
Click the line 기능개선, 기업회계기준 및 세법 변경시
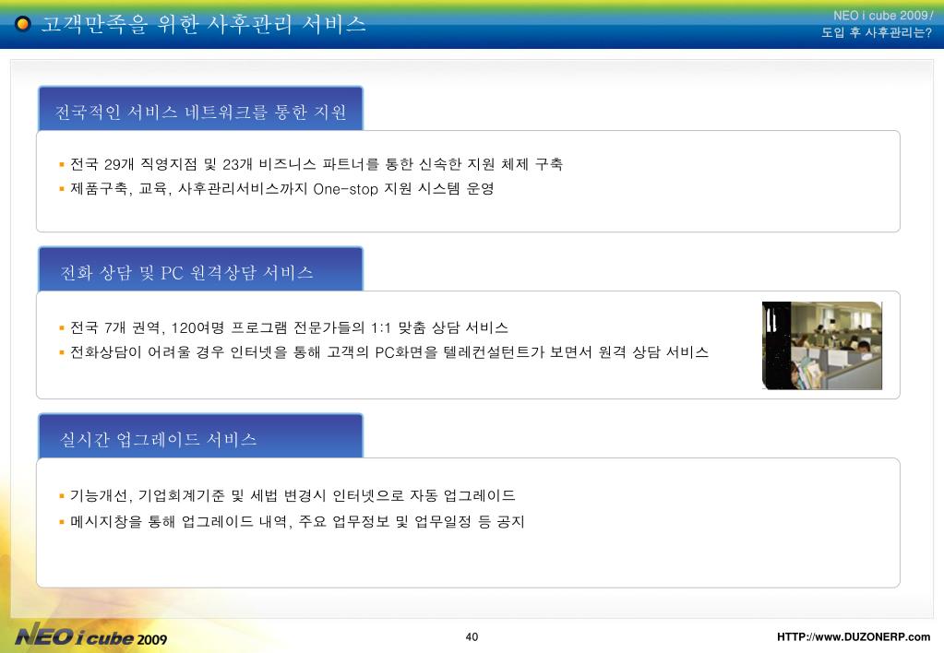(x=293, y=495)
